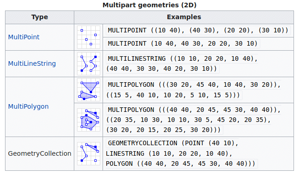Follow the MultiPolygon link
The height and width of the screenshot is (174, 299).
28,106
